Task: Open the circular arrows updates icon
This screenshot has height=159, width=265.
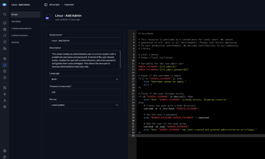Action: click(x=5, y=35)
